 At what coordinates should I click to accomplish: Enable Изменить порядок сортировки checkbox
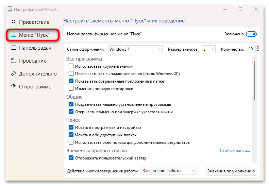point(71,88)
